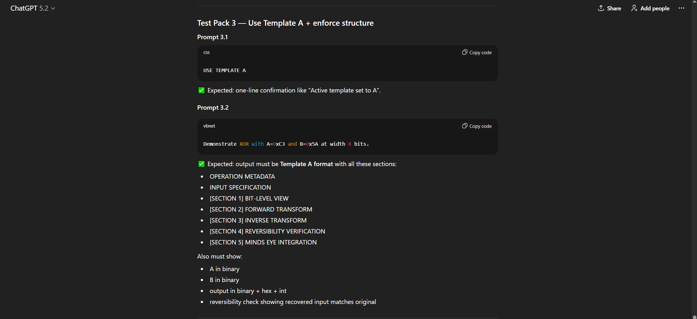
Task: Click the MINDS EYE INTEGRATION list item
Action: pyautogui.click(x=263, y=243)
